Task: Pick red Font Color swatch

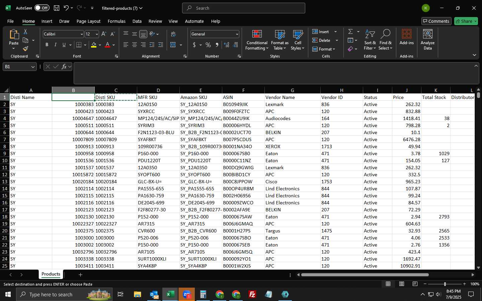Action: coord(107,45)
